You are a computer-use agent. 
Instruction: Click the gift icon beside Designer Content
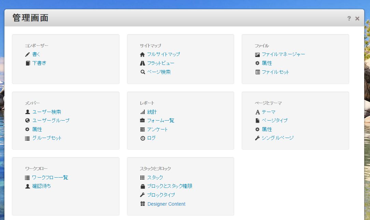pos(143,204)
